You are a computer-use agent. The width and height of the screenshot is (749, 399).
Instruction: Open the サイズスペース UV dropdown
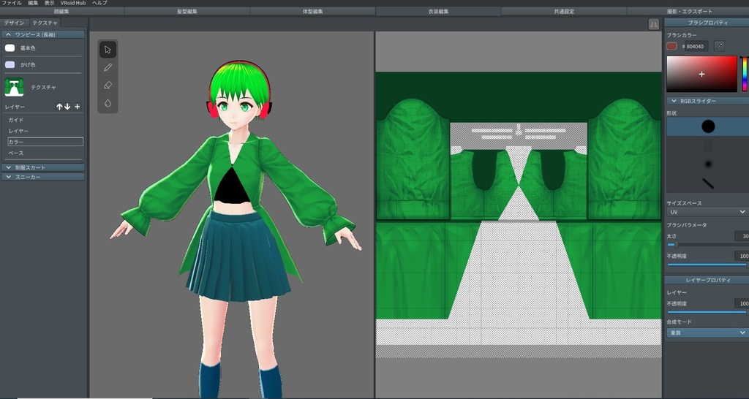point(706,211)
